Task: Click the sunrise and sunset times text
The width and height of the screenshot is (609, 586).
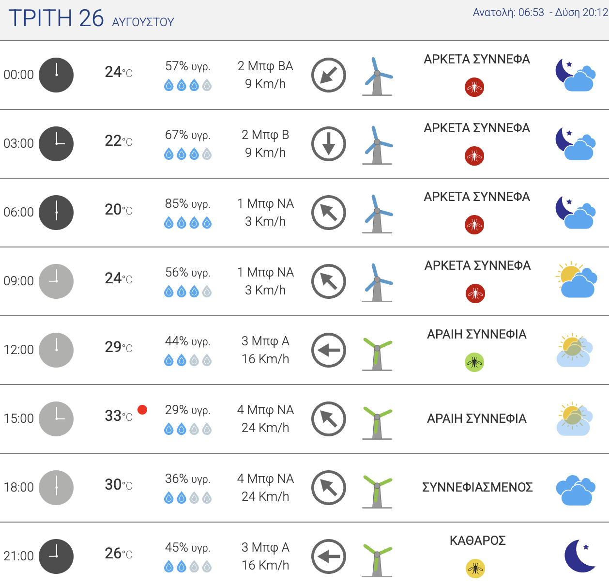Action: point(540,13)
